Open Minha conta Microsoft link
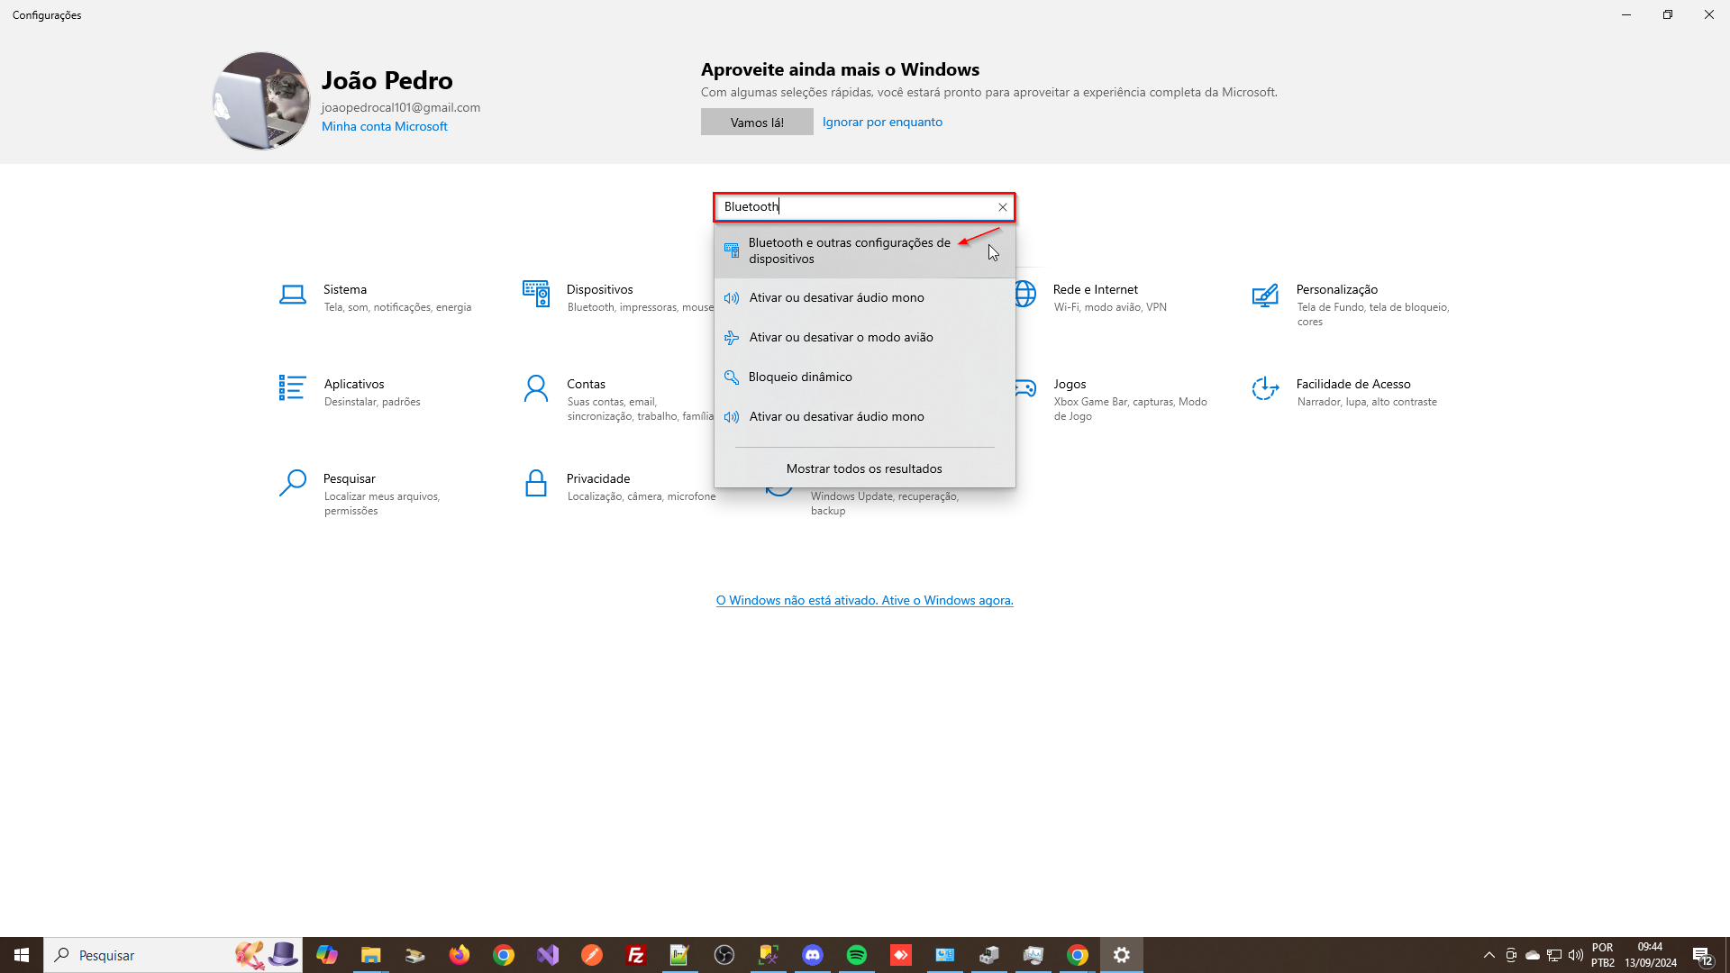 pyautogui.click(x=384, y=126)
